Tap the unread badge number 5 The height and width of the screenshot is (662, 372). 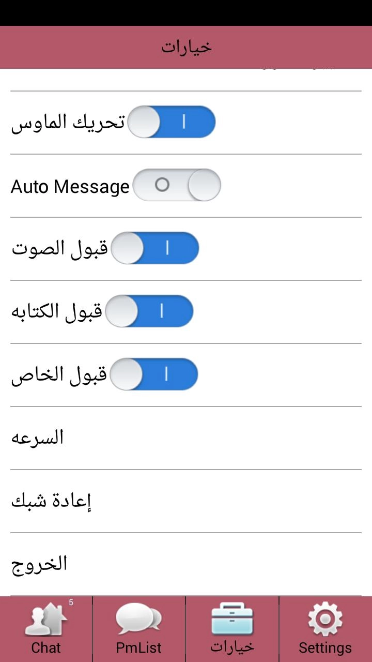click(x=71, y=603)
